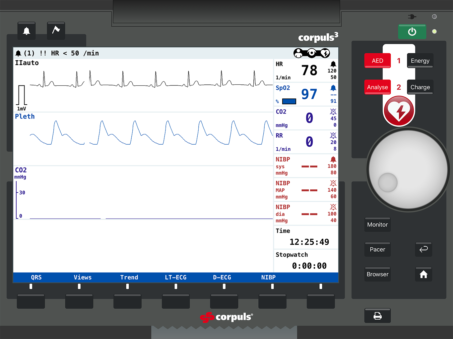
Task: Click the NIBP sys alarm bell icon
Action: [333, 159]
